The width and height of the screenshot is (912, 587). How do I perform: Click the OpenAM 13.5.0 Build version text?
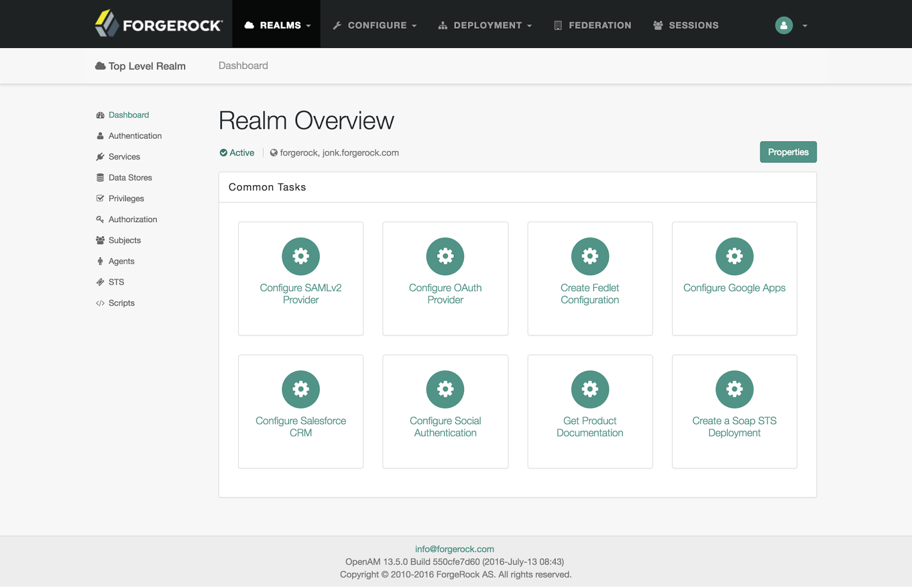(x=455, y=562)
